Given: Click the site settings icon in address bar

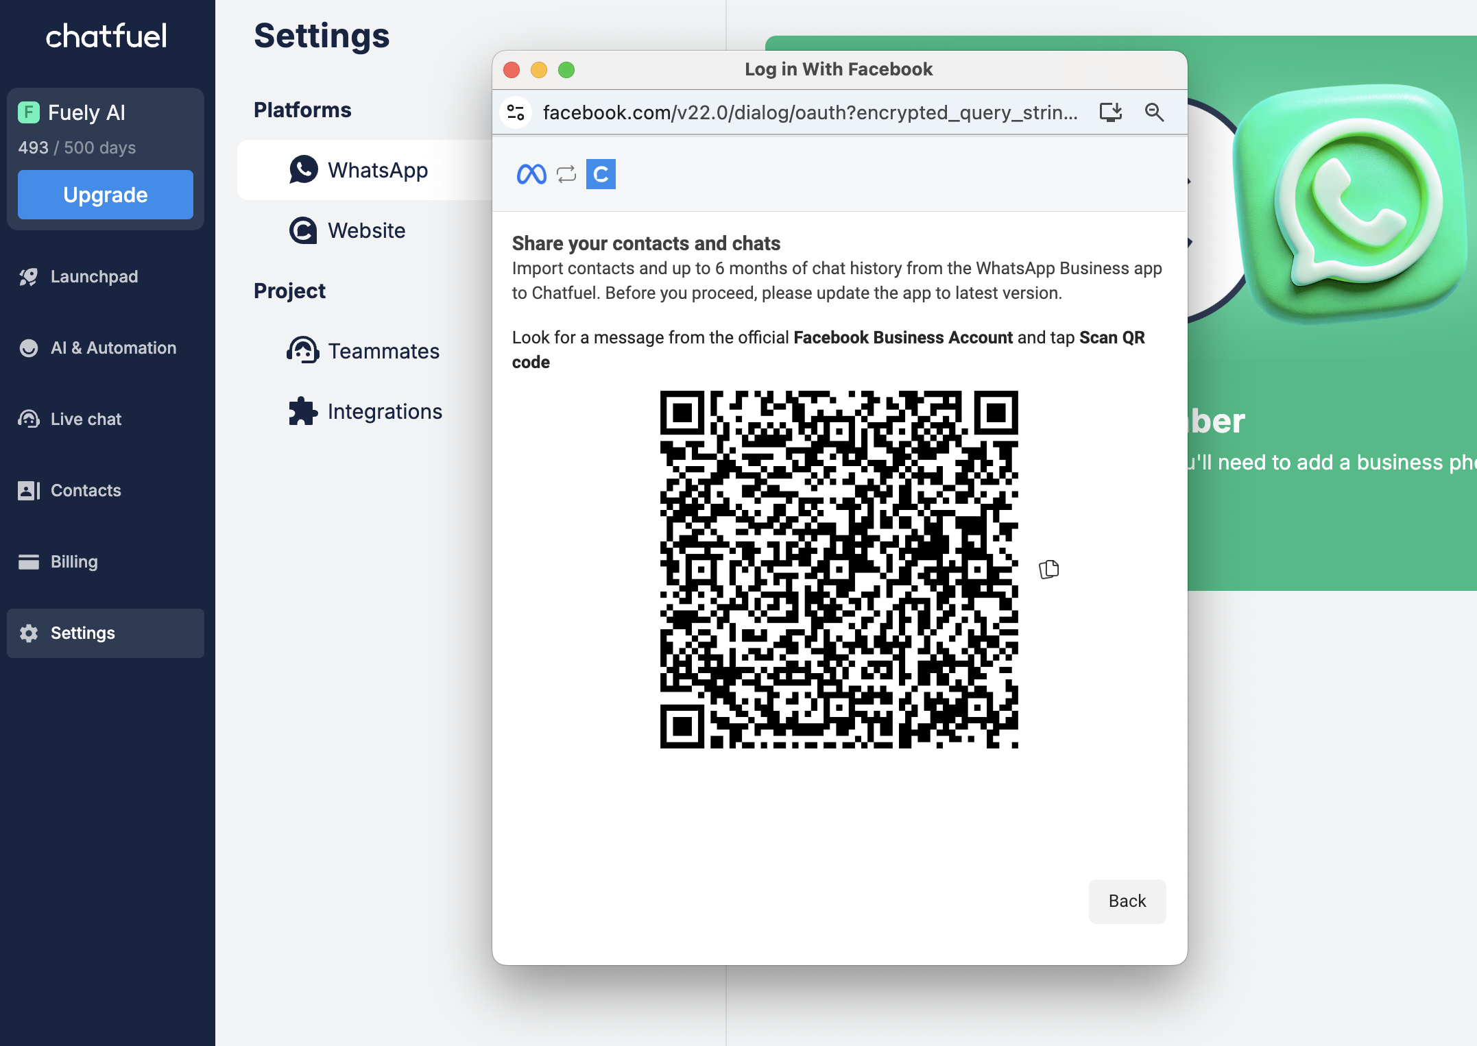Looking at the screenshot, I should [x=516, y=112].
